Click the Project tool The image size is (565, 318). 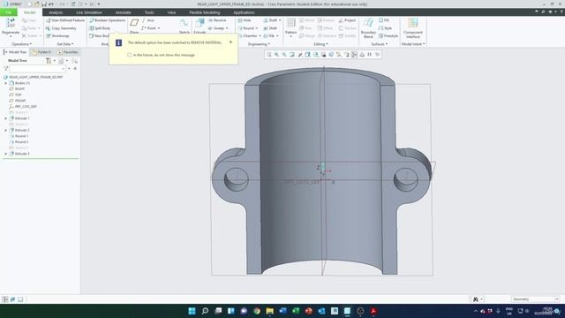pos(347,20)
